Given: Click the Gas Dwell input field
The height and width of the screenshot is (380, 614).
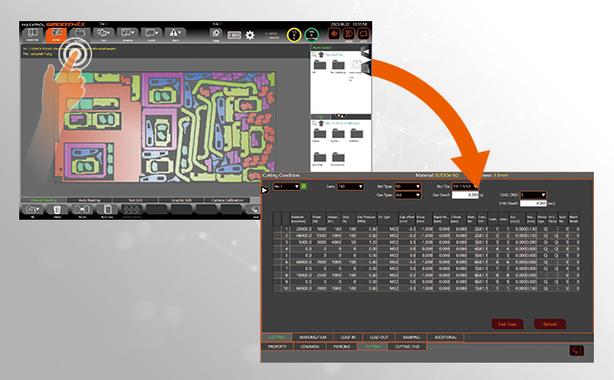Looking at the screenshot, I should 465,195.
